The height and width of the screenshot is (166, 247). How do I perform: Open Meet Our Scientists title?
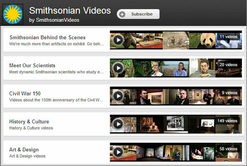pyautogui.click(x=32, y=66)
